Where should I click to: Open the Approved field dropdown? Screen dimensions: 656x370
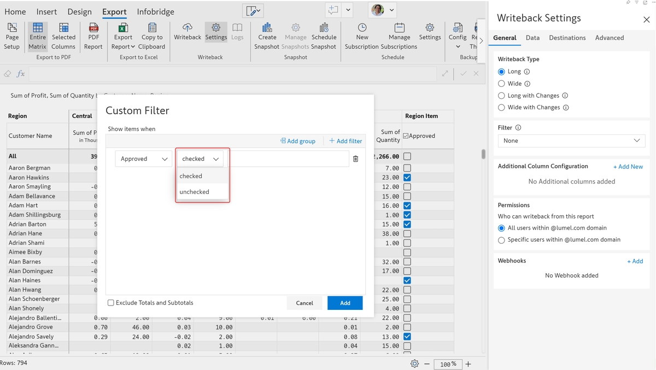144,159
